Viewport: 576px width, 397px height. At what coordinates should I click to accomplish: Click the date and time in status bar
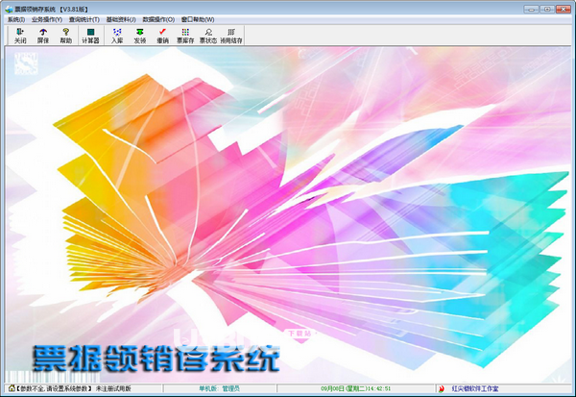point(355,388)
